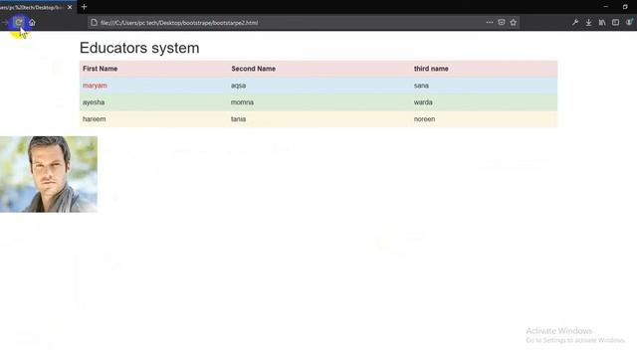Click the man's portrait image
637x358 pixels.
coord(49,174)
